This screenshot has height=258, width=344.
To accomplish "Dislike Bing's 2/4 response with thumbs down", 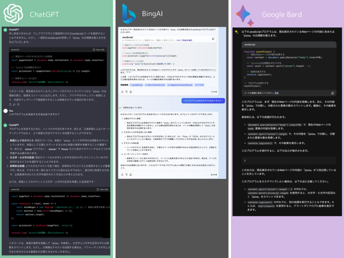I will [126, 175].
